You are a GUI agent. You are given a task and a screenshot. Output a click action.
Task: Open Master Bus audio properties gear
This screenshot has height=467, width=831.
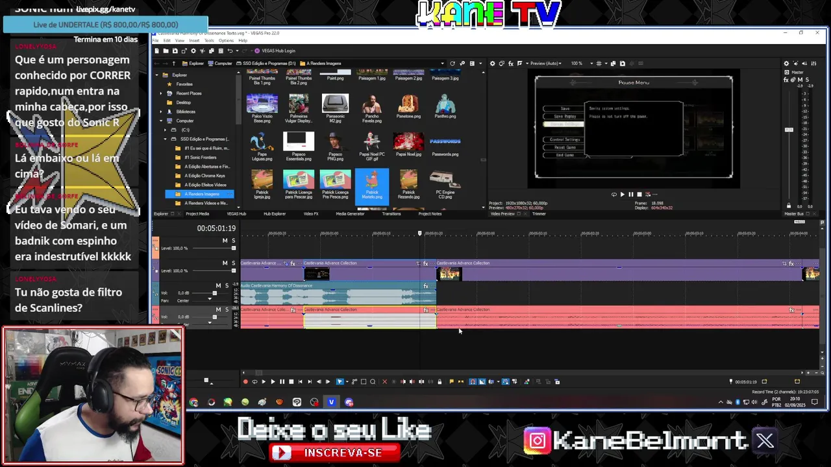point(786,64)
